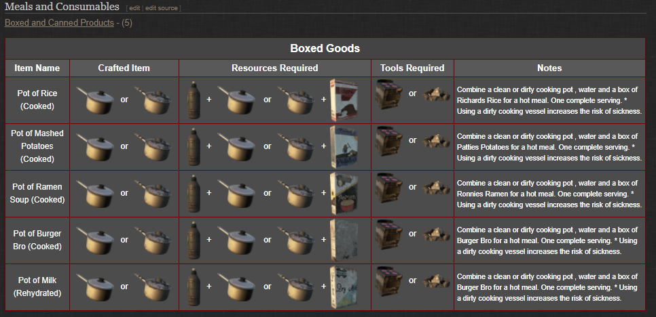Click campfire icon in Pot of Burger Bro row

(436, 234)
